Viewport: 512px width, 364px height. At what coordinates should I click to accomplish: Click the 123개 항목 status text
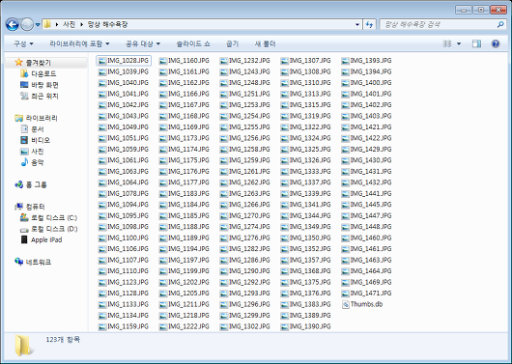(x=63, y=340)
